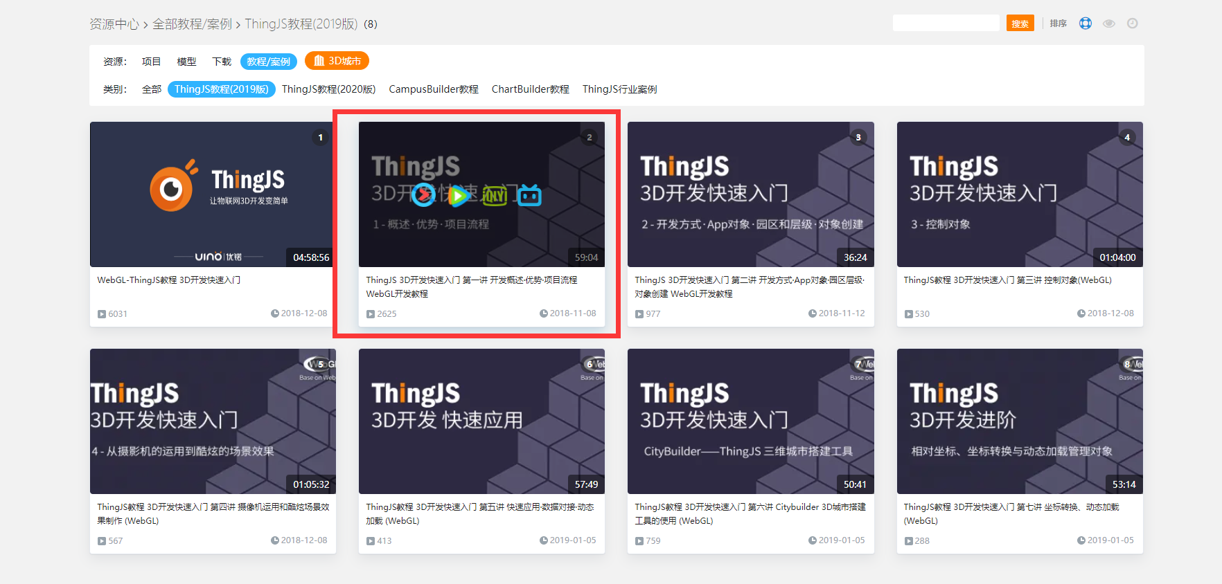Open video 1 thumbnail with 04:58:56 duration
1222x584 pixels.
tap(213, 194)
